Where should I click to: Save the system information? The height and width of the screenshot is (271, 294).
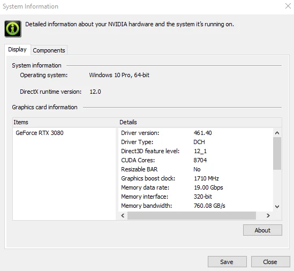227,261
